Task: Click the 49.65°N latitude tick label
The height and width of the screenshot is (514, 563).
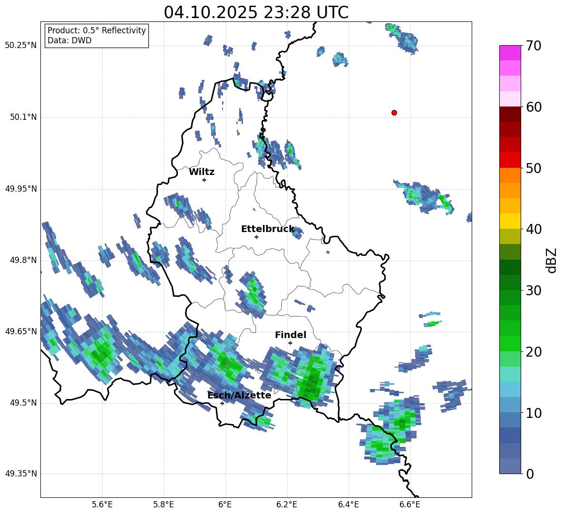Action: (21, 331)
